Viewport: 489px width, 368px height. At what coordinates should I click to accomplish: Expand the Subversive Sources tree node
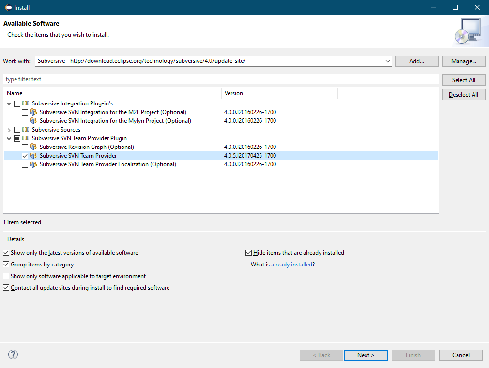click(9, 130)
